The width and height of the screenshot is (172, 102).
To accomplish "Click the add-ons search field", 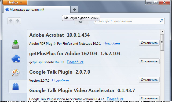I will click(x=127, y=21).
